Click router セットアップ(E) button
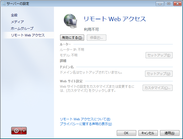The width and height of the screenshot is (183, 139). tap(159, 55)
